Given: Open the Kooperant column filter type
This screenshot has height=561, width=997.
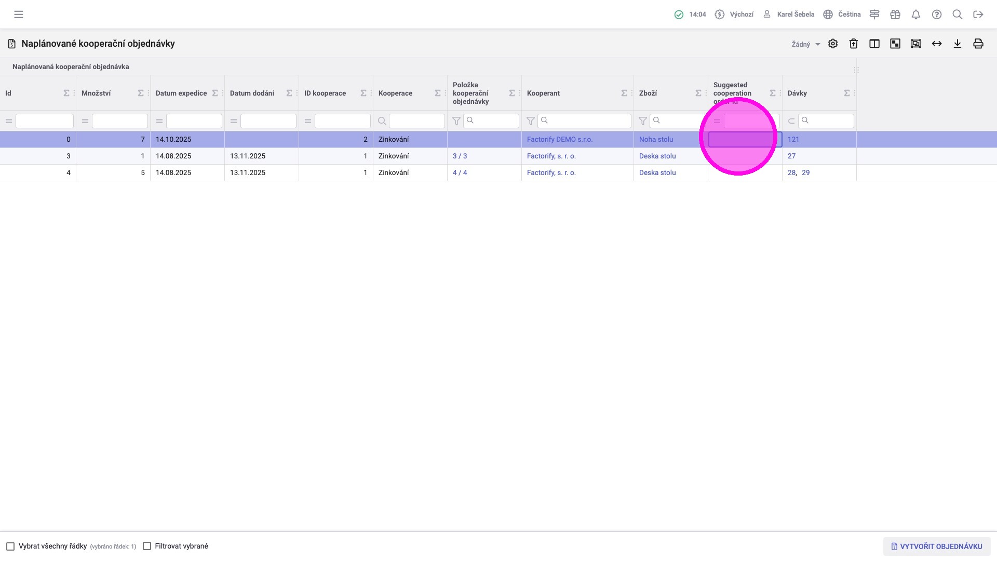Looking at the screenshot, I should (x=531, y=121).
